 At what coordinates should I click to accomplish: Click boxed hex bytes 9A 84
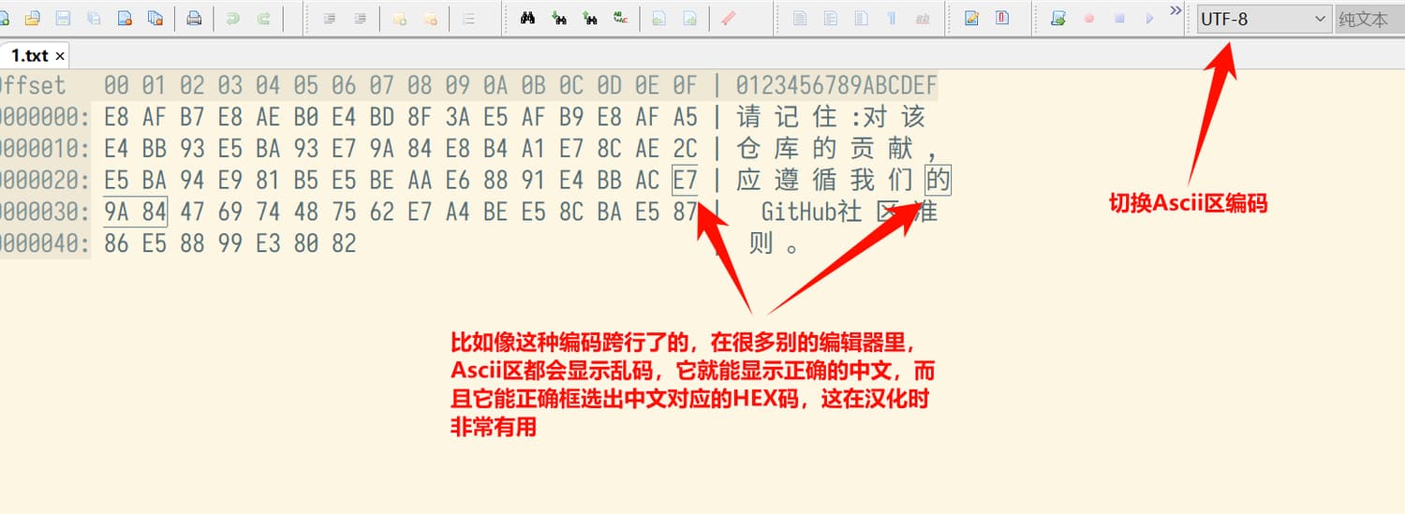click(x=136, y=212)
